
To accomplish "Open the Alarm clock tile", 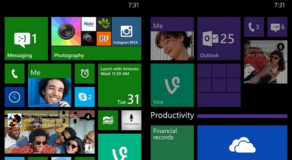I will [x=85, y=74].
